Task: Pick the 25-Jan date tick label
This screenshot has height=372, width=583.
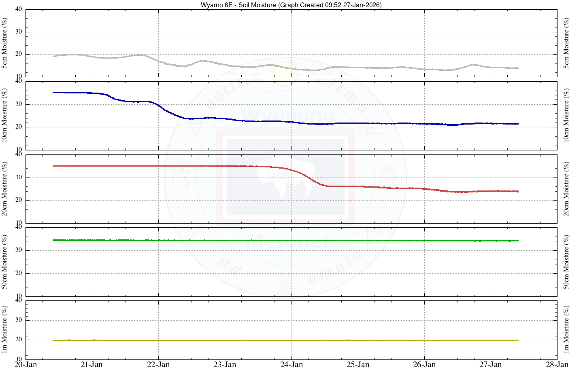Action: pos(358,365)
